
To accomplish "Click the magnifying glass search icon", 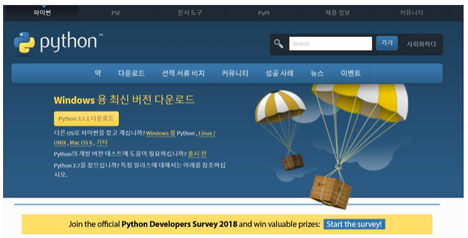I will click(x=279, y=44).
